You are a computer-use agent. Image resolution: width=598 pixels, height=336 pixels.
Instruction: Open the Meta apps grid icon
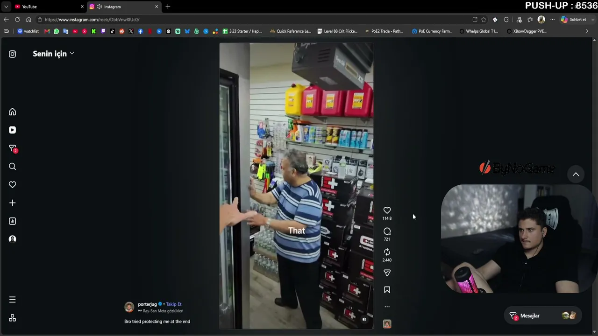tap(13, 318)
